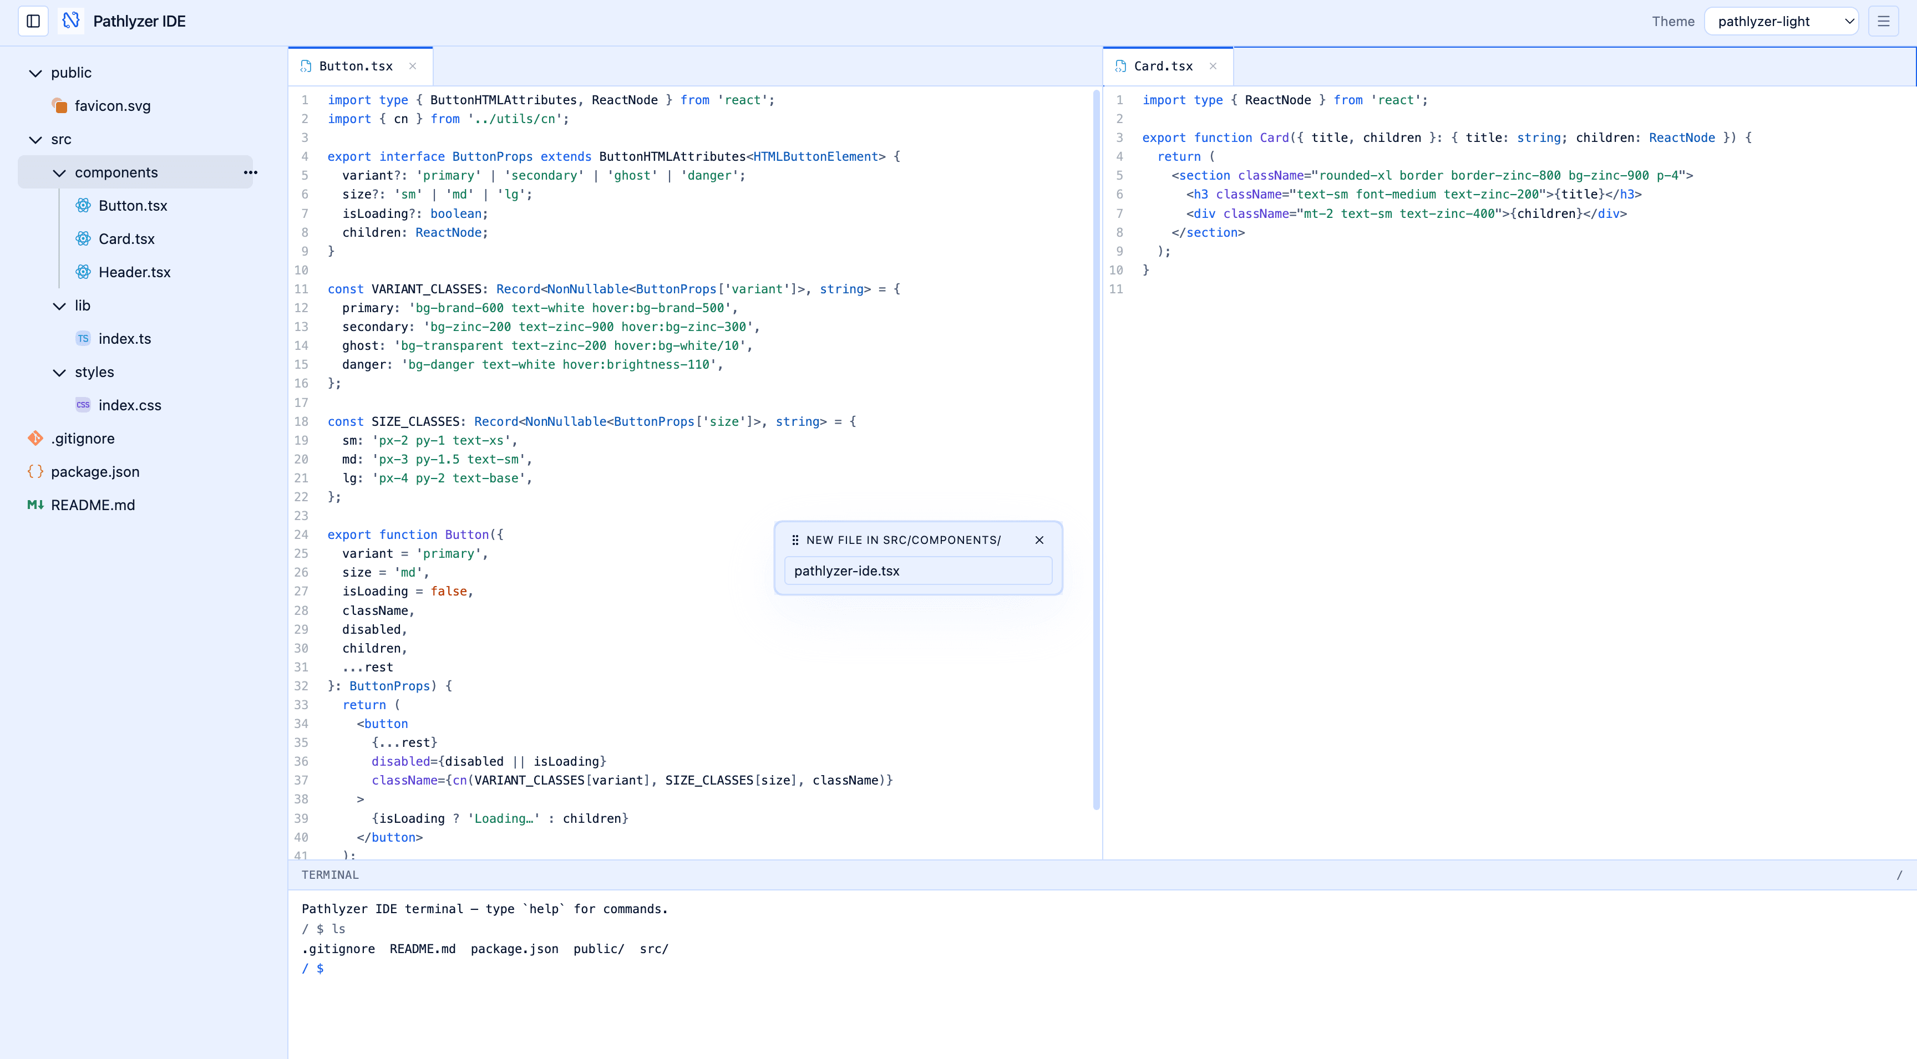Click the 'Theme' label

1672,22
